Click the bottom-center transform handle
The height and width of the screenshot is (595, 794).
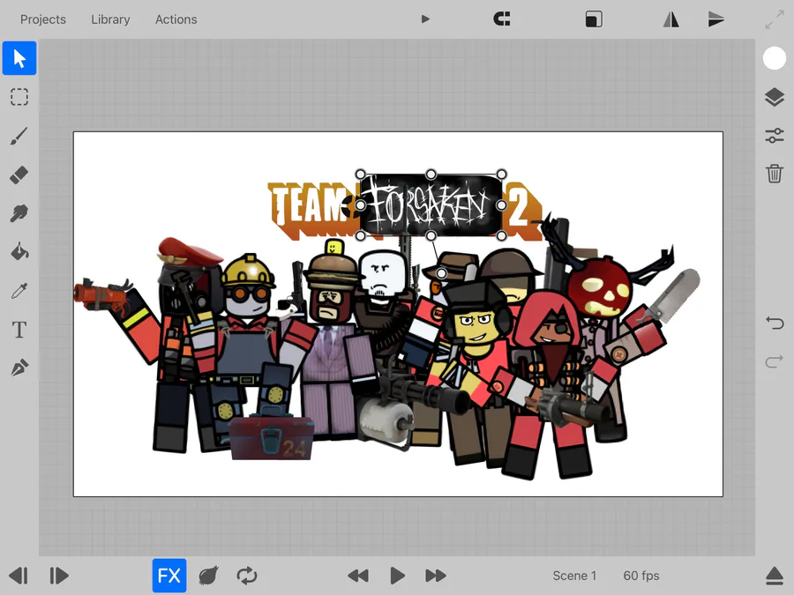(x=431, y=235)
